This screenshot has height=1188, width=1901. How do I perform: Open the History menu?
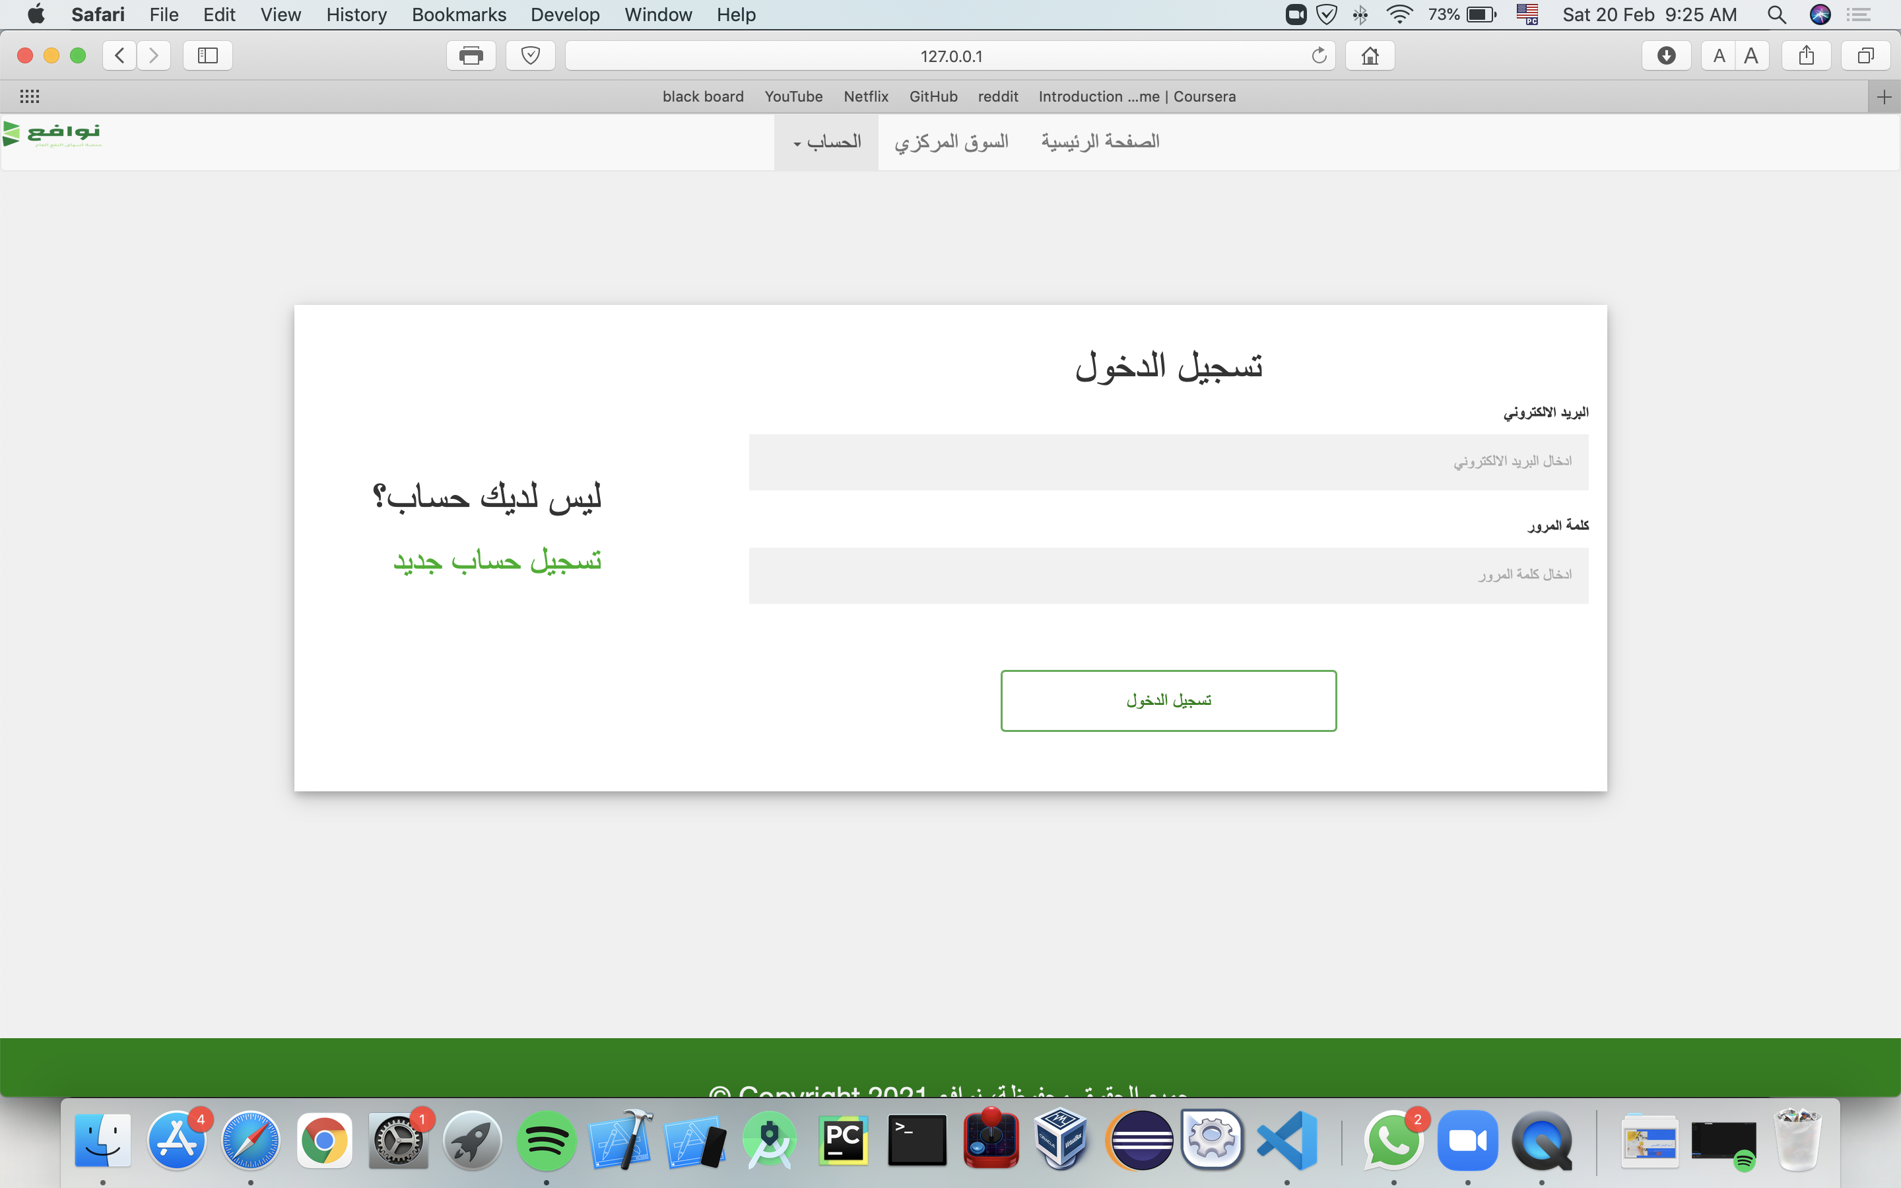coord(356,14)
